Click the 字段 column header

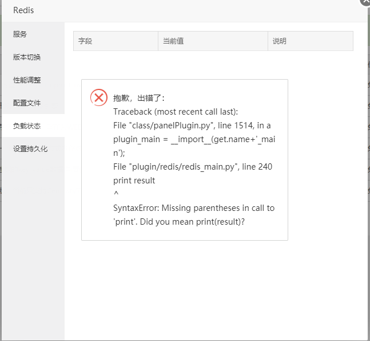116,41
